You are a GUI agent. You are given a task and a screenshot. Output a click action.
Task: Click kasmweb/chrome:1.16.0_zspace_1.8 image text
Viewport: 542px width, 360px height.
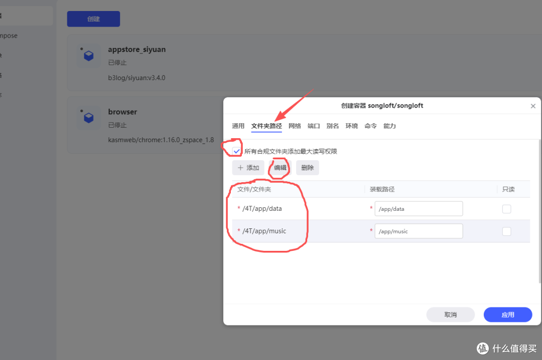(161, 140)
